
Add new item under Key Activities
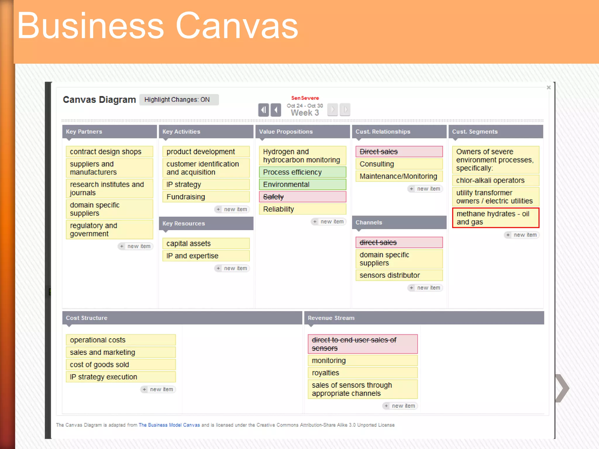(232, 209)
